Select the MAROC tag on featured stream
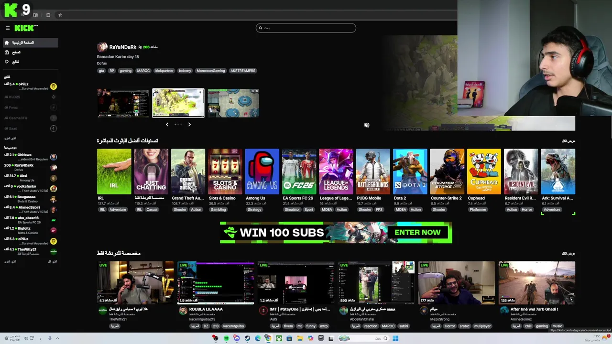This screenshot has width=612, height=344. pos(143,71)
